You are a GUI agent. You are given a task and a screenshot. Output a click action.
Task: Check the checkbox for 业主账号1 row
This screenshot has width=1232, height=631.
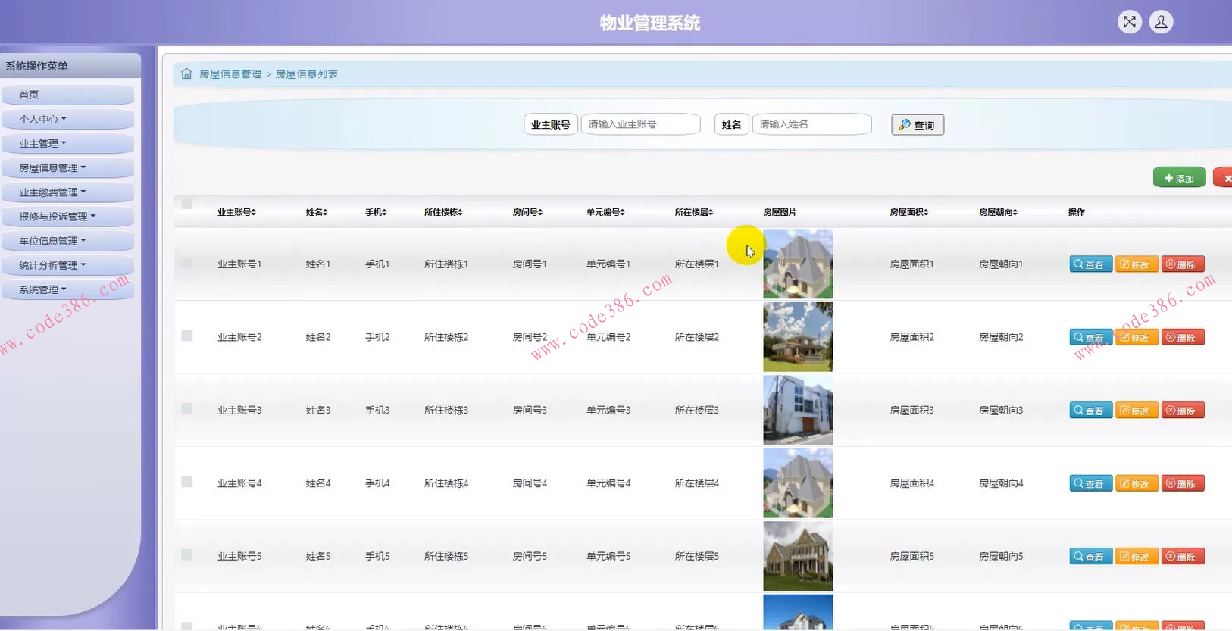pos(187,263)
